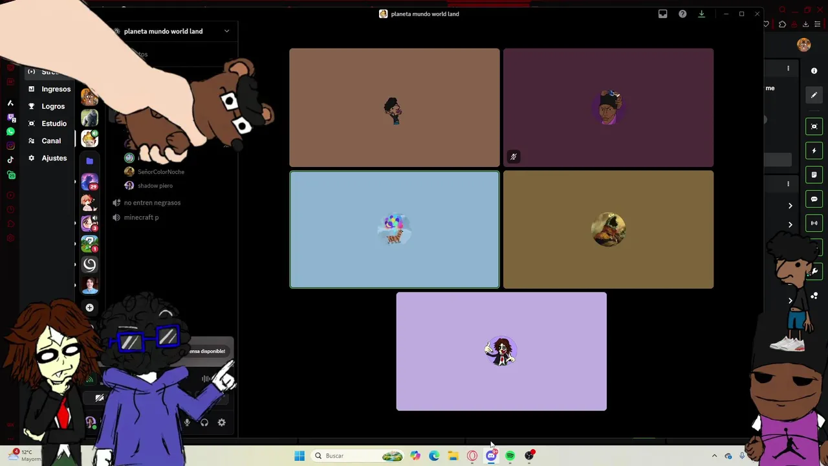The height and width of the screenshot is (466, 828).
Task: Expand the first chevron row in right panel
Action: (x=790, y=206)
